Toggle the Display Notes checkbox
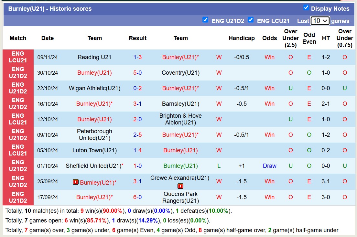The height and width of the screenshot is (237, 357). coord(306,8)
